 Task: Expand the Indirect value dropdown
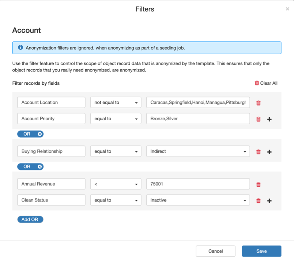point(198,151)
